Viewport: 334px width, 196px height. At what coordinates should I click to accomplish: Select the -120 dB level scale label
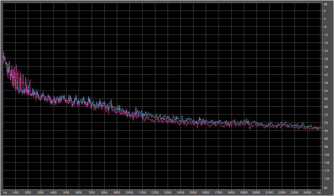pyautogui.click(x=326, y=178)
